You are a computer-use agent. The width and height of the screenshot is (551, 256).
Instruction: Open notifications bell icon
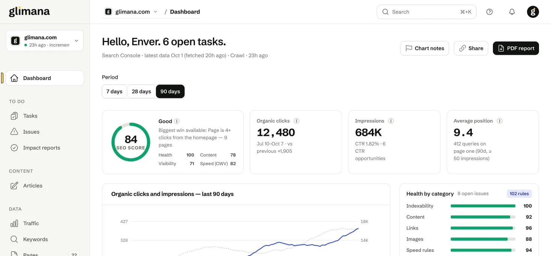(512, 12)
